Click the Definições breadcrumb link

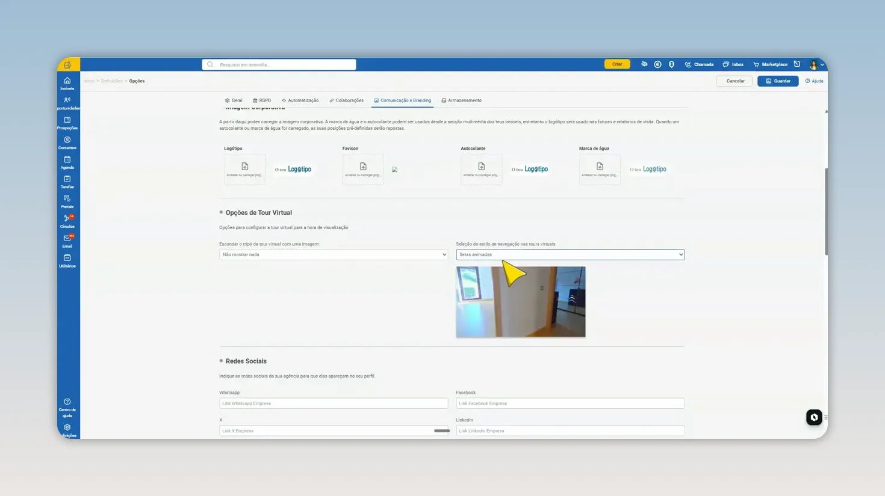tap(111, 81)
